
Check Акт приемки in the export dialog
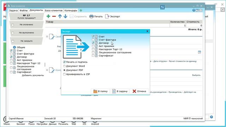coord(93,46)
